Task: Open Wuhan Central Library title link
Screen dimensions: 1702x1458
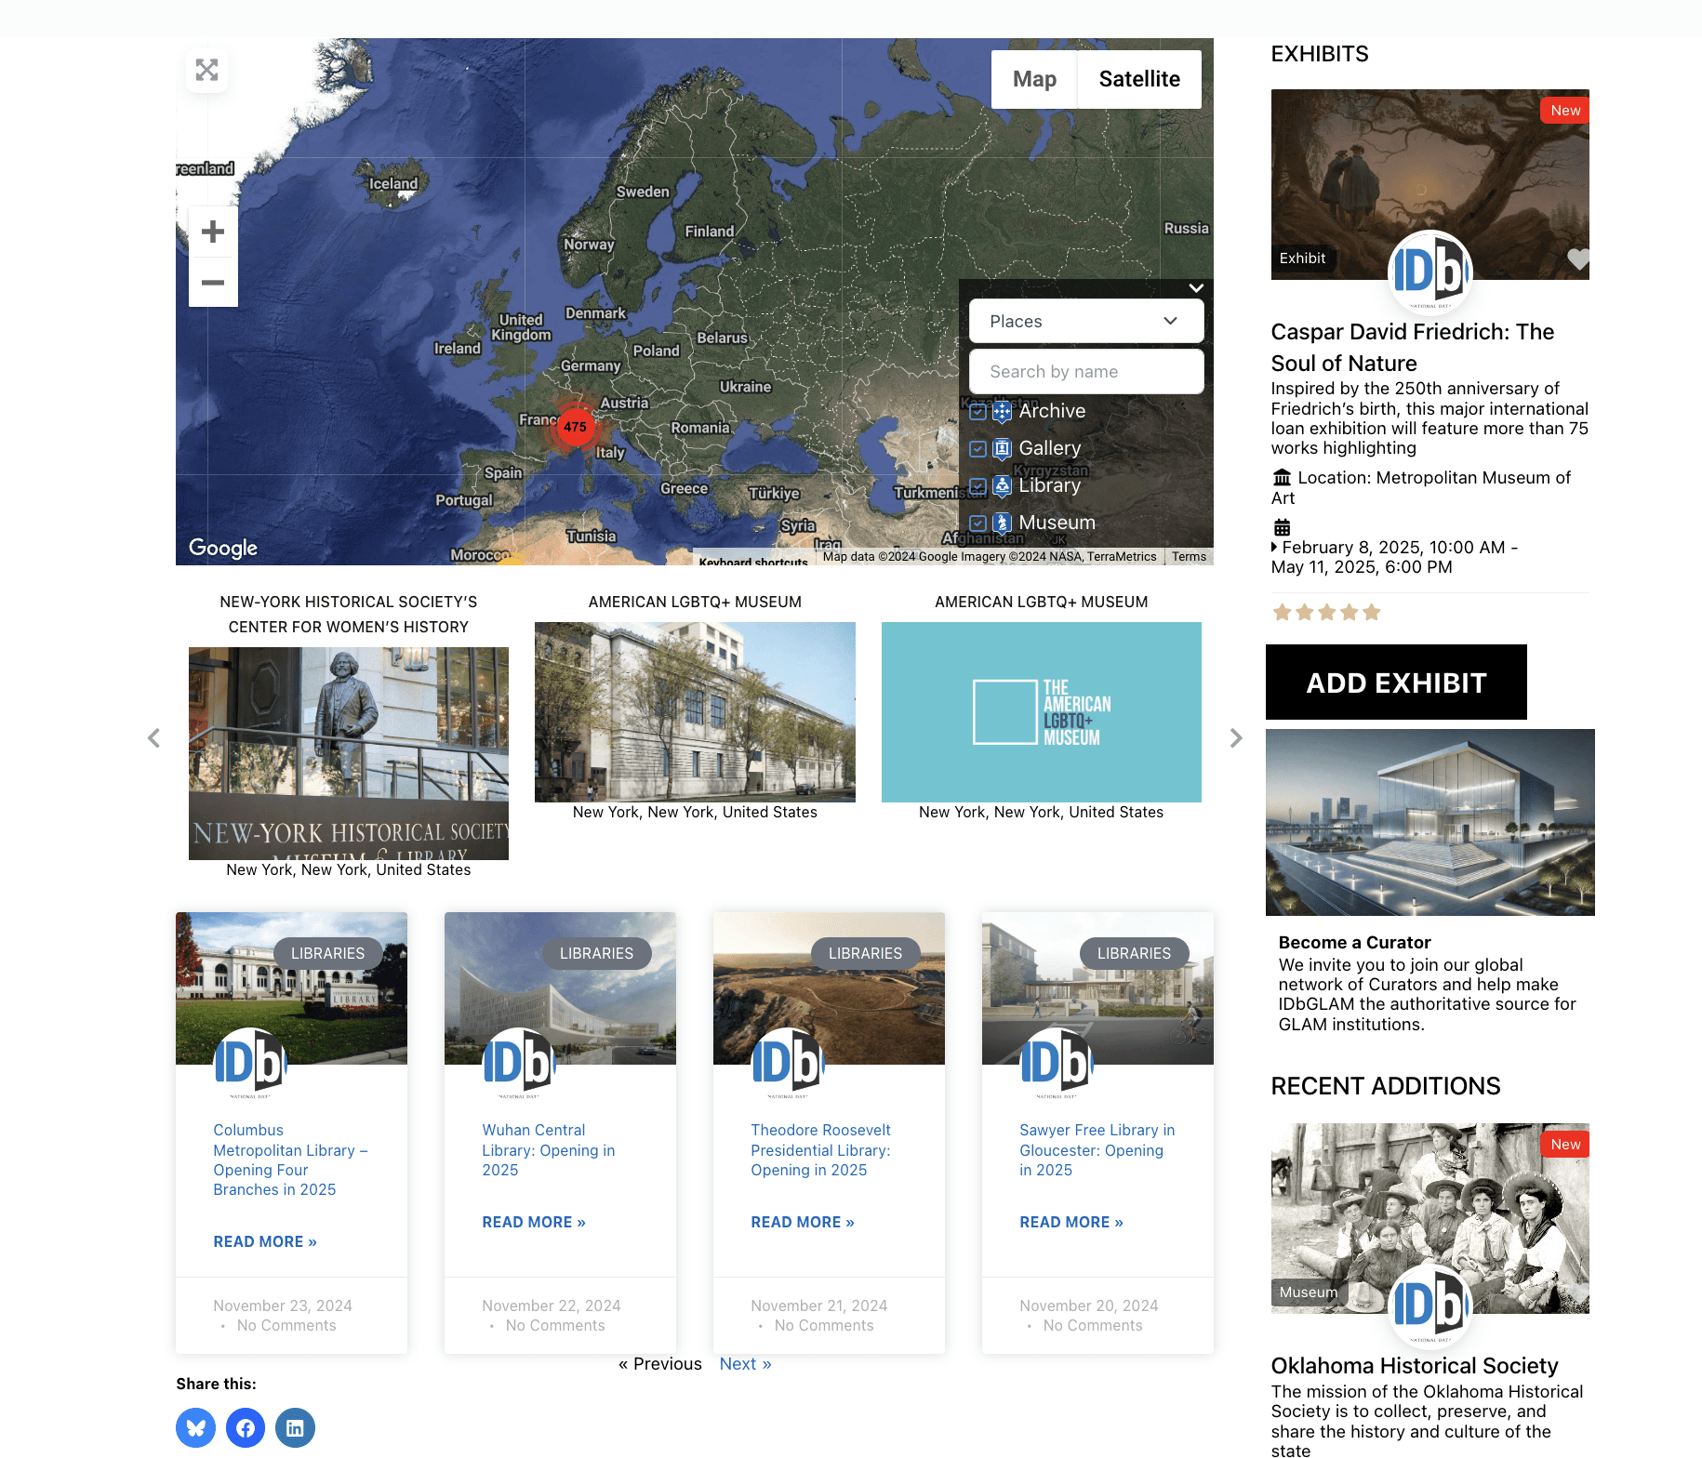Action: [x=549, y=1150]
